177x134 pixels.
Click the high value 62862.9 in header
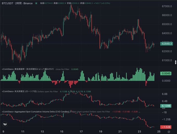click(x=62, y=3)
